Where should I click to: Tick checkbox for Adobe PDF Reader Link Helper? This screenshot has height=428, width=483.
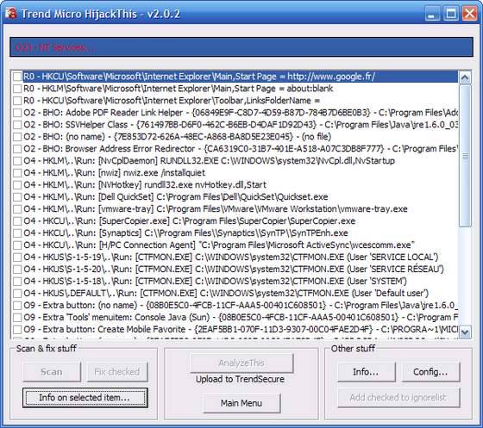click(17, 113)
